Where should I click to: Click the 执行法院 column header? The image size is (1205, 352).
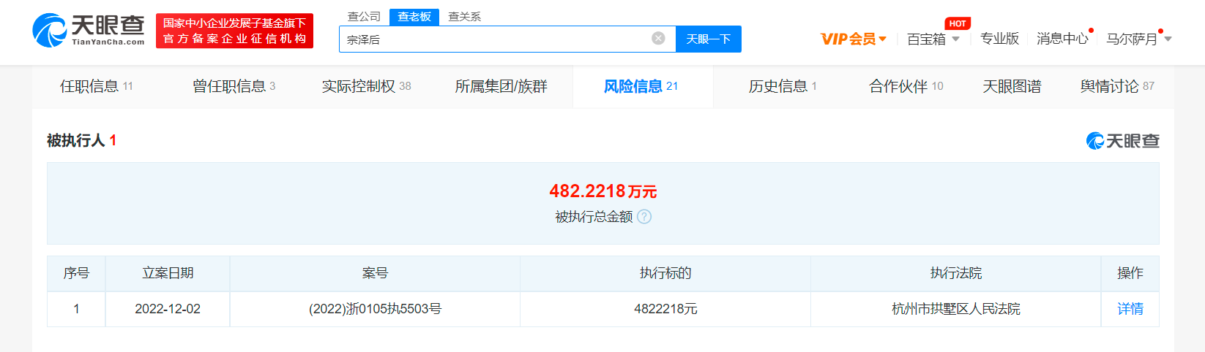[x=955, y=273]
